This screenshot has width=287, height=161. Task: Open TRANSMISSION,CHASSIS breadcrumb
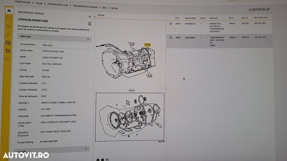[85, 7]
